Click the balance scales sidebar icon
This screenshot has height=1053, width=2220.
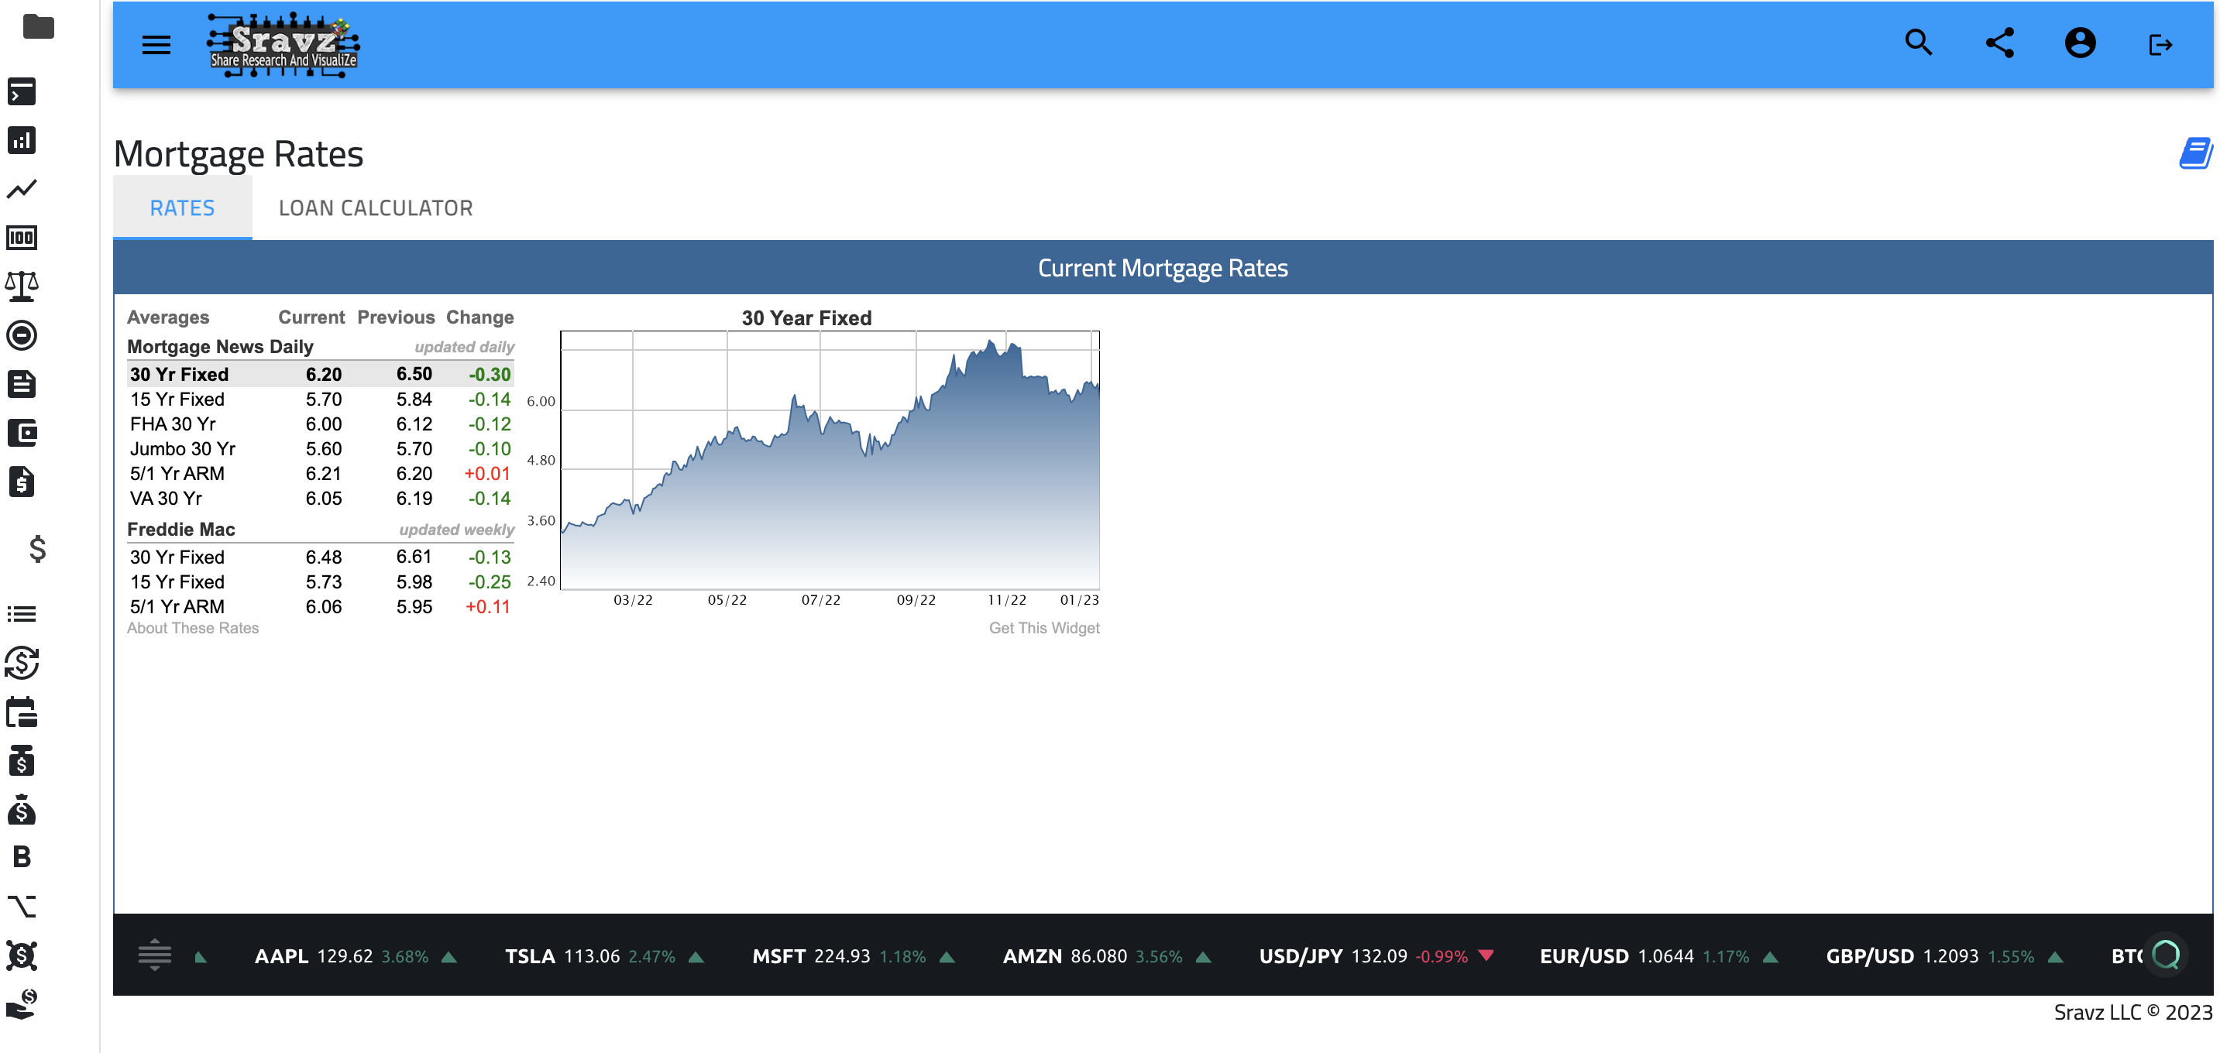tap(22, 286)
